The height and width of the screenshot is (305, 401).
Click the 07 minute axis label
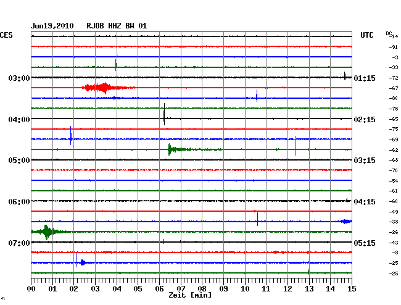coord(181,289)
